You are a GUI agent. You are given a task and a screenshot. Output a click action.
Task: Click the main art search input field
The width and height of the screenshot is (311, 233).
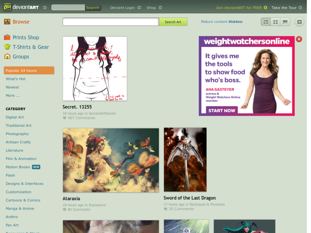click(111, 22)
